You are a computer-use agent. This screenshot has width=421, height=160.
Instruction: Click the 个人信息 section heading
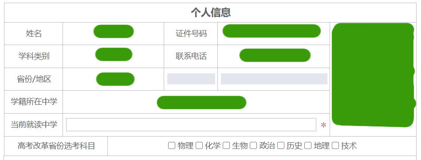click(211, 12)
